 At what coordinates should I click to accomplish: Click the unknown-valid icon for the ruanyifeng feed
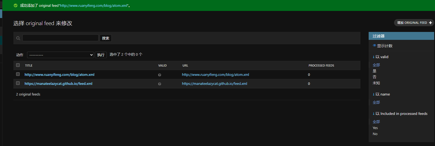pyautogui.click(x=159, y=75)
